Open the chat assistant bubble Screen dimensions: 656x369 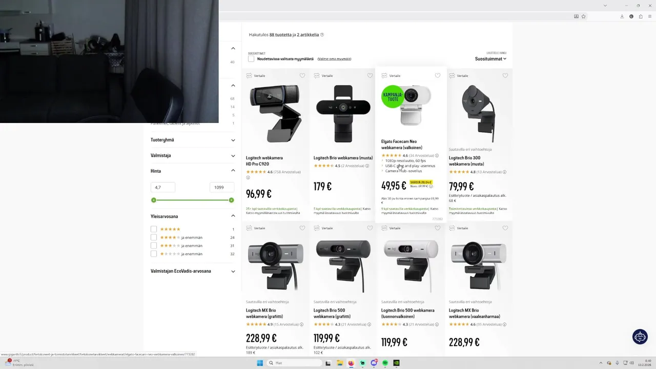point(640,337)
